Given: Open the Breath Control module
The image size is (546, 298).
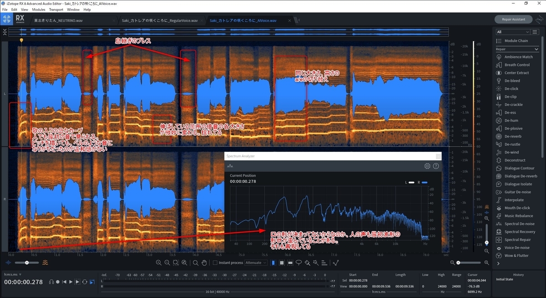Looking at the screenshot, I should (513, 65).
